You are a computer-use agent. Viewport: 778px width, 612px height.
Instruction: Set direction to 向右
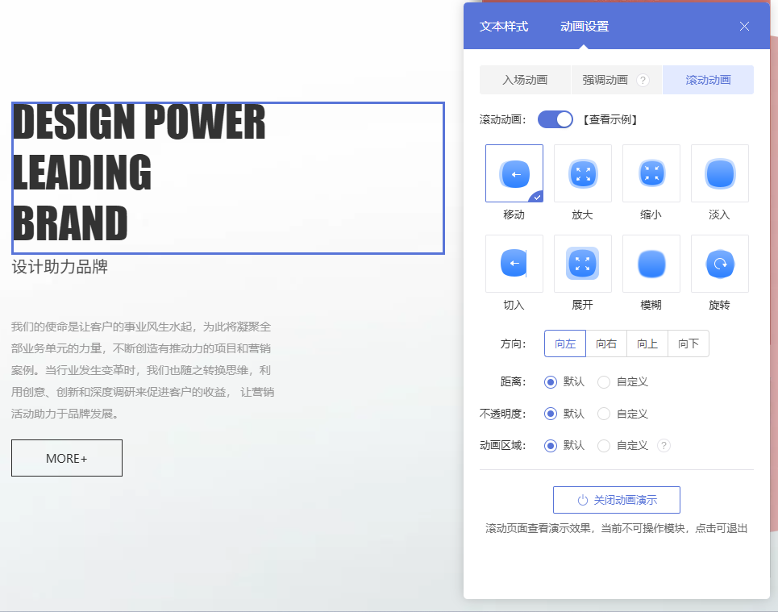point(606,344)
